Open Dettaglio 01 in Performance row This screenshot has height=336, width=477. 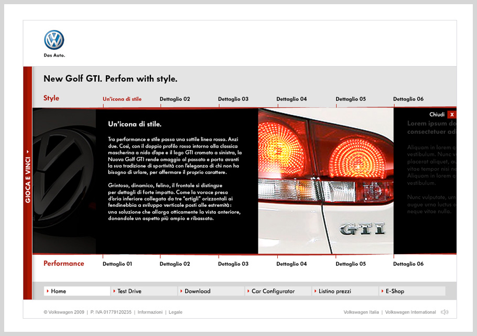click(117, 264)
